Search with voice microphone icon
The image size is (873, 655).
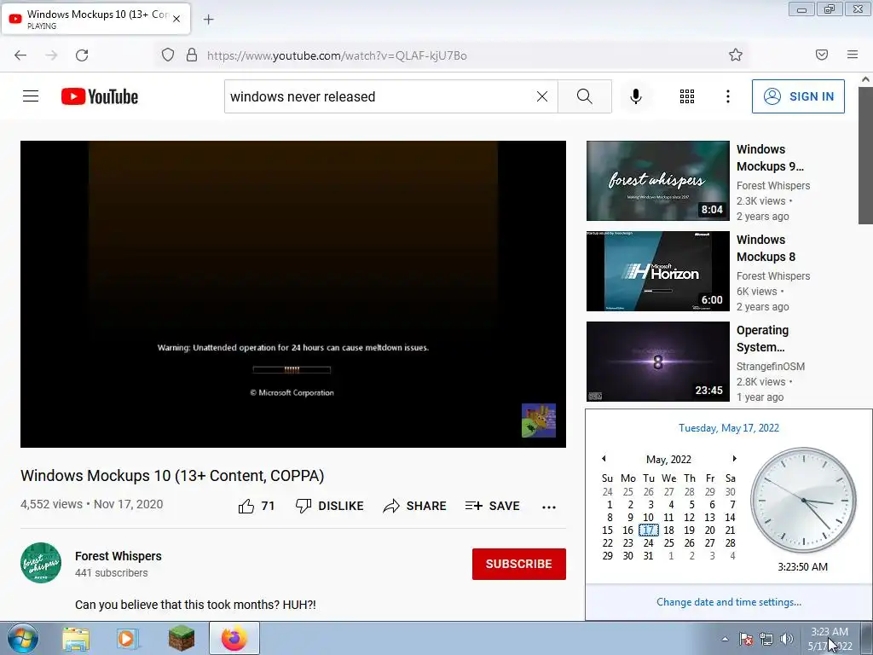tap(636, 96)
